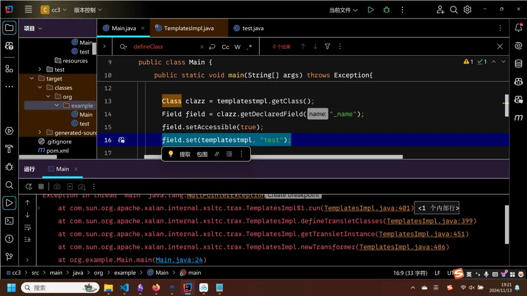Go to previous search occurrence
527x296 pixels.
click(x=303, y=46)
